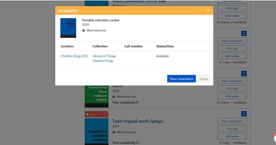The width and height of the screenshot is (276, 145).
Task: Click the bookmark icon for Twin tripod work lamps
Action: coord(244,114)
